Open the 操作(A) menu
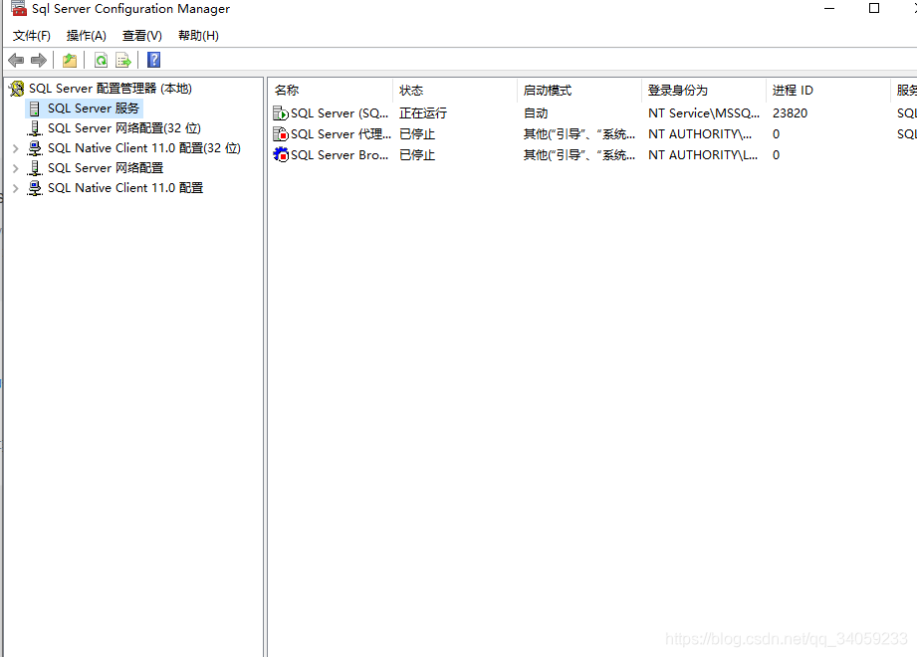917x657 pixels. 87,36
